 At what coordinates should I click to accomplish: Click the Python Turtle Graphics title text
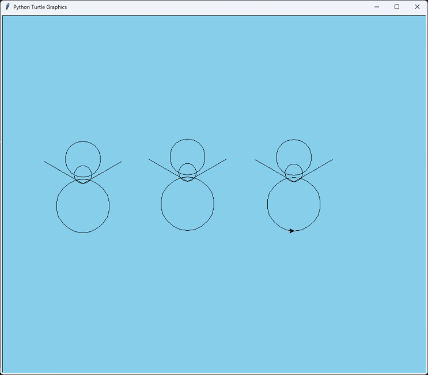coord(40,7)
